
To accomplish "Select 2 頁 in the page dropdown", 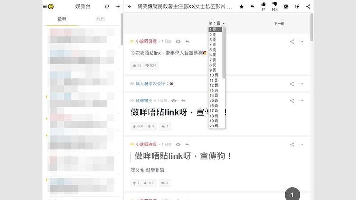I will click(x=215, y=35).
